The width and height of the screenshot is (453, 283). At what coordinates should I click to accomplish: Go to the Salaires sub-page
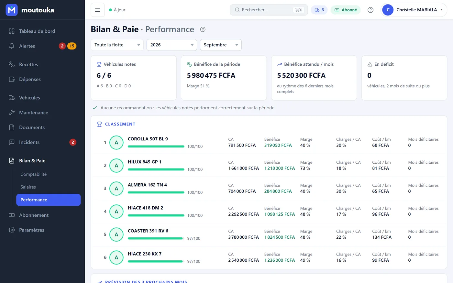[49, 187]
